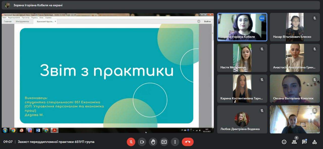323x149 pixels.
Task: Open the activities panel icon
Action: 314,142
